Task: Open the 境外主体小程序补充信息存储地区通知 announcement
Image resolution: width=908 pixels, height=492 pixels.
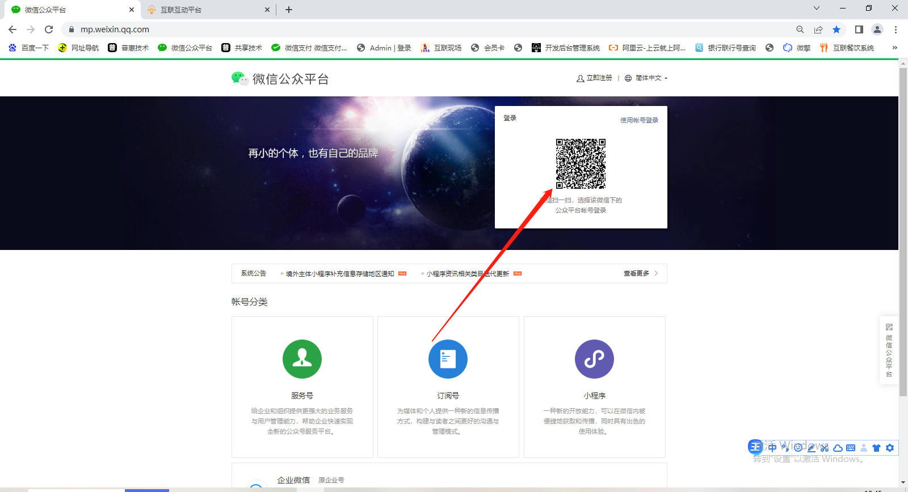Action: 340,274
